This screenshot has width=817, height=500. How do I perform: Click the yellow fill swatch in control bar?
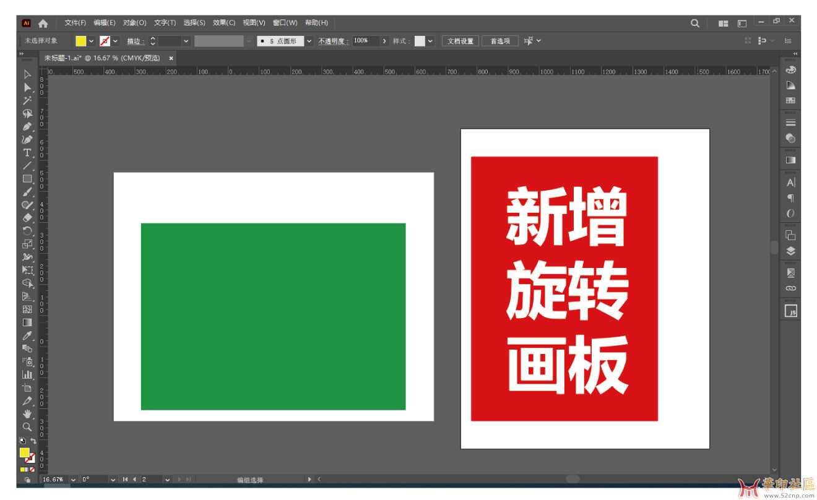tap(80, 41)
